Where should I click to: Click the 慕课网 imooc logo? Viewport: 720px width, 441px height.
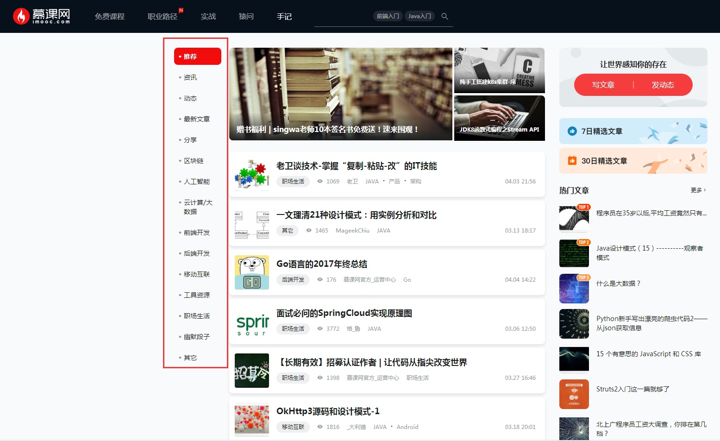[x=41, y=16]
